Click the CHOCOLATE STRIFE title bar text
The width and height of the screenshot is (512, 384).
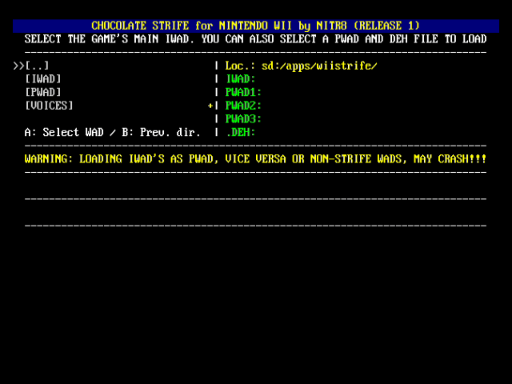[255, 26]
